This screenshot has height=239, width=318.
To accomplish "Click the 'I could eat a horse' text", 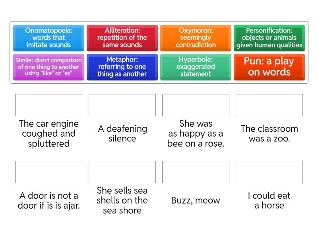I will (269, 200).
